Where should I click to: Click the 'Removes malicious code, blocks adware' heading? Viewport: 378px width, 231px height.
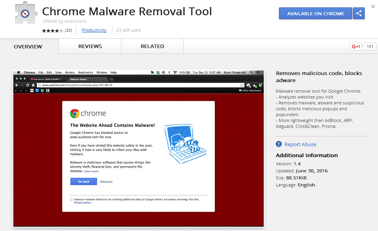pyautogui.click(x=319, y=77)
